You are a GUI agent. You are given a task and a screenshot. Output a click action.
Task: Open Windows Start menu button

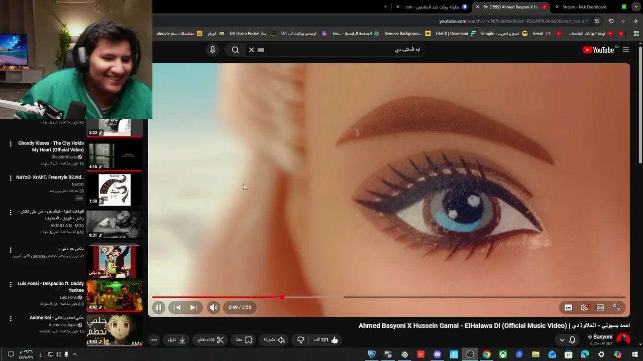635,354
